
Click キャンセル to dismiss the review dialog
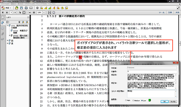point(173,102)
